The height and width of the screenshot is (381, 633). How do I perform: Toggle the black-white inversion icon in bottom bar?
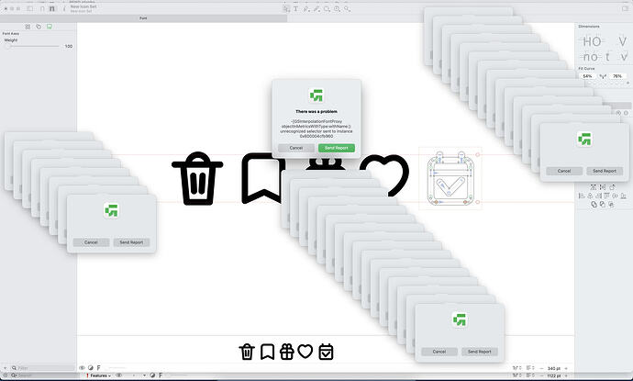tap(91, 368)
